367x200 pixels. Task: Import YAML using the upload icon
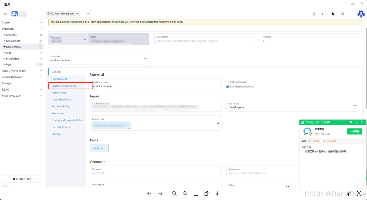[314, 13]
